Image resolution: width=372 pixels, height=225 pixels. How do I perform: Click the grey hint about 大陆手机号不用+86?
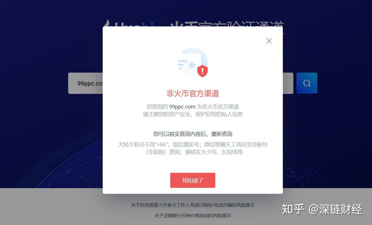point(193,144)
